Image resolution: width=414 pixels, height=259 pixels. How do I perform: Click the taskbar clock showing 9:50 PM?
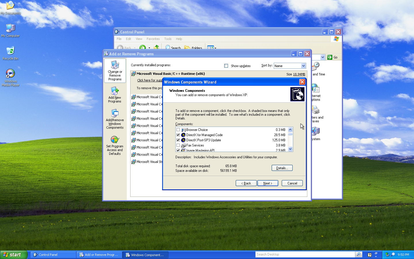click(x=403, y=255)
